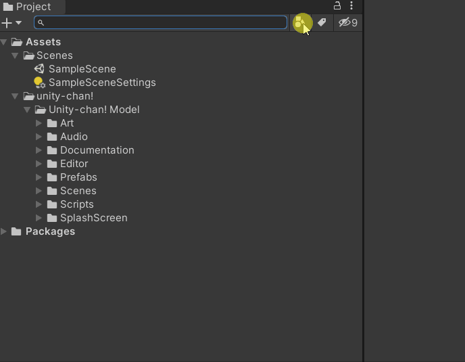Select the unity-chan! folder label
Screen dimensions: 465x362
click(x=65, y=96)
